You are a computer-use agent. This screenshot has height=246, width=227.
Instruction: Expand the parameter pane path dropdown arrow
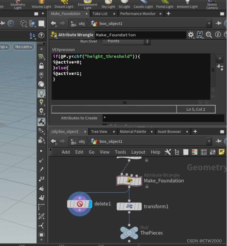209,24
